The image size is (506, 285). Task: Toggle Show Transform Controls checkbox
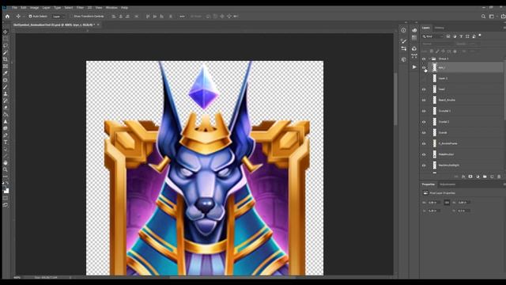(x=72, y=16)
